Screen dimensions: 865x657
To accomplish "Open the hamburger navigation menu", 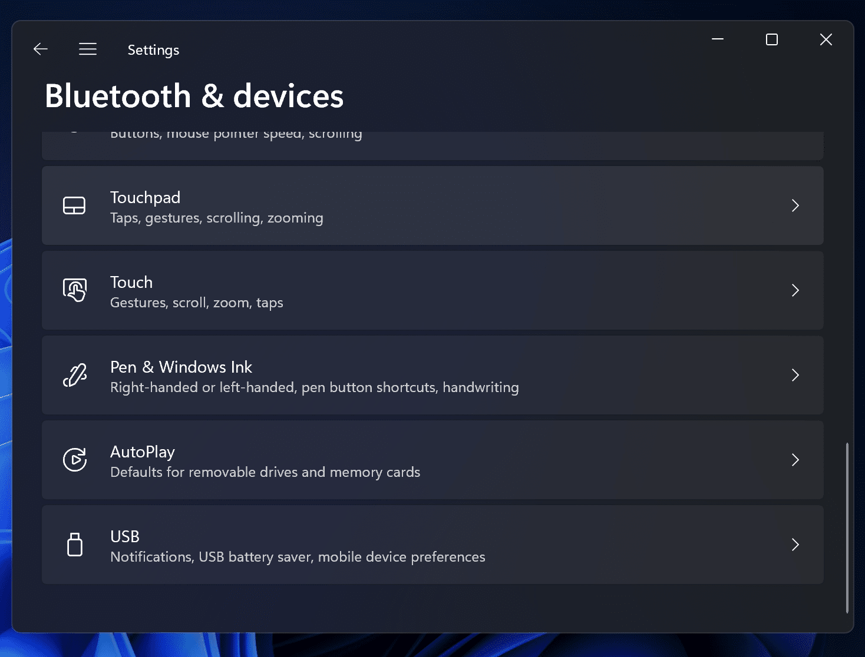I will [88, 49].
